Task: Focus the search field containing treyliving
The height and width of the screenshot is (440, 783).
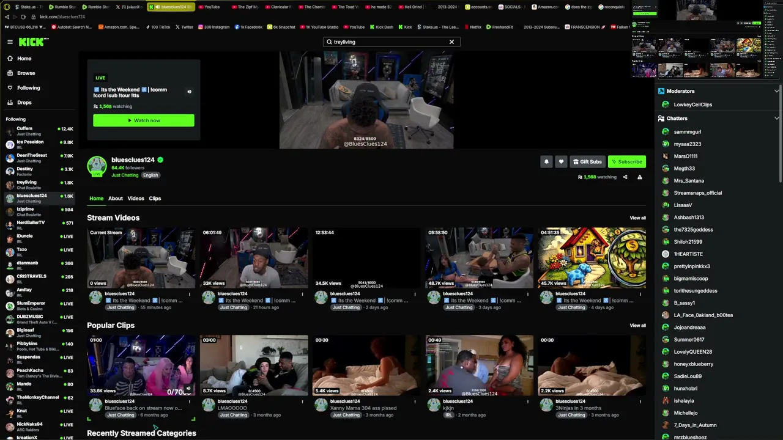Action: pos(391,42)
